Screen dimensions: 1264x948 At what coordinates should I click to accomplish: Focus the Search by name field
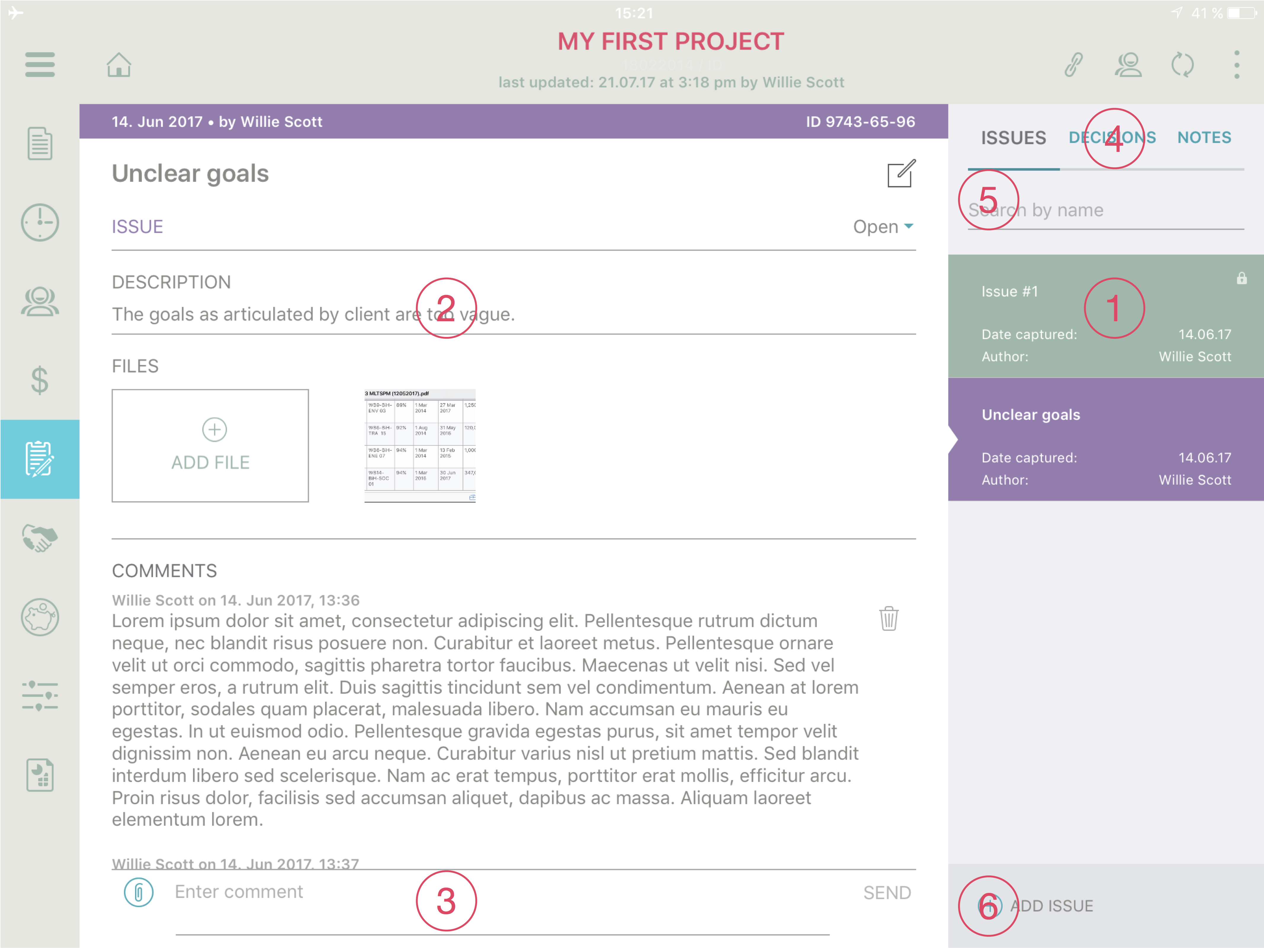click(1105, 210)
